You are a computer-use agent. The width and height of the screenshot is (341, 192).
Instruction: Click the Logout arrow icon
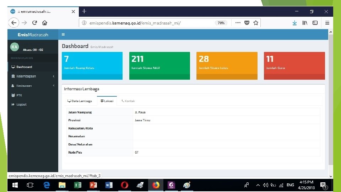pos(13,105)
